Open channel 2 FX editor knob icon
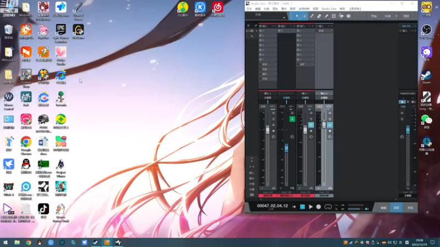 click(292, 137)
